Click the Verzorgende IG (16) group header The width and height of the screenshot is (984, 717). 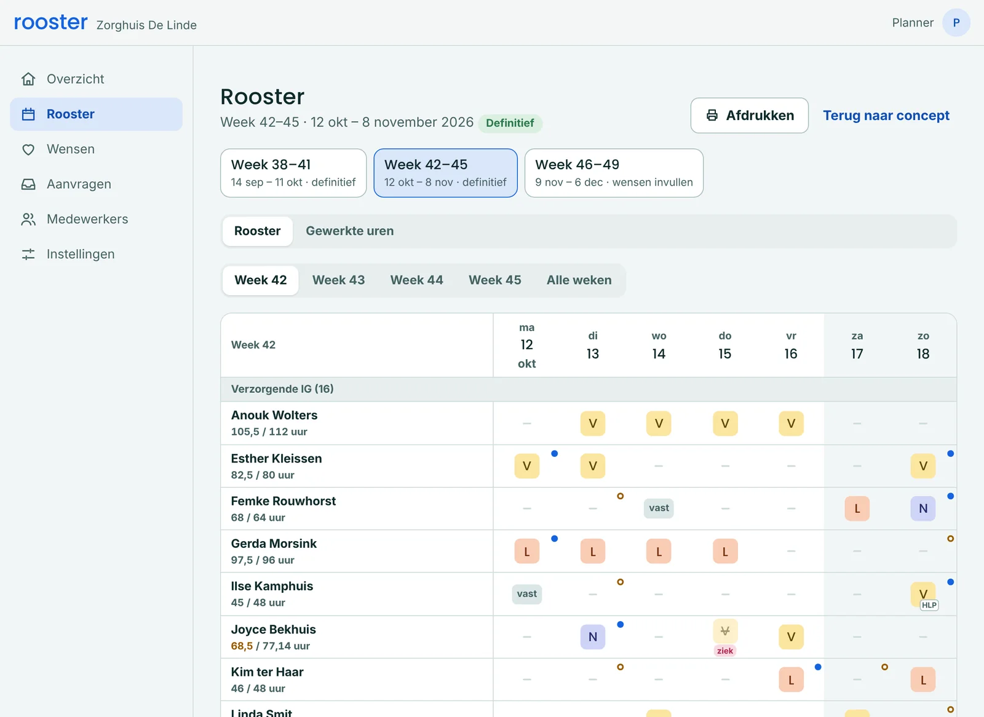pyautogui.click(x=589, y=389)
